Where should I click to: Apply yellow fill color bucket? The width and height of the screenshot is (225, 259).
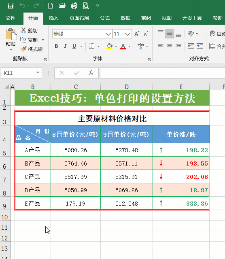tap(109, 46)
